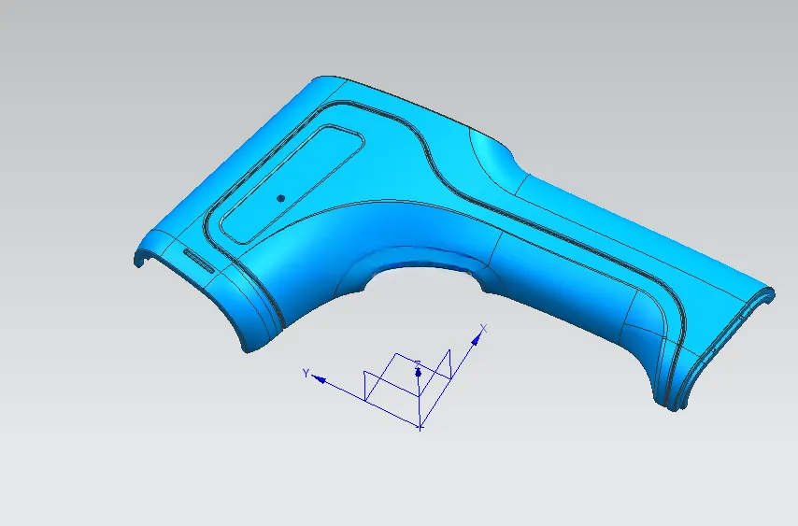Select the Y axis arrowhead of datum
This screenshot has width=798, height=526.
[319, 378]
